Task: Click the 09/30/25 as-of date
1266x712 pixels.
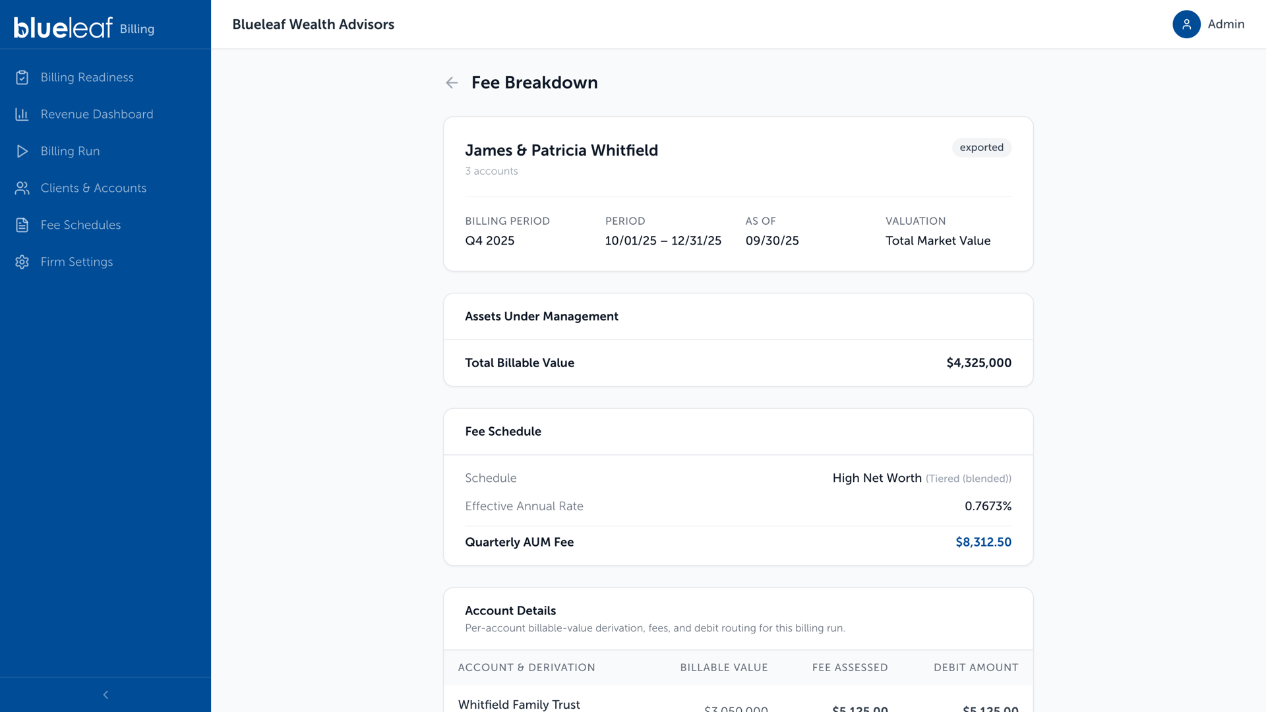Action: click(x=771, y=241)
